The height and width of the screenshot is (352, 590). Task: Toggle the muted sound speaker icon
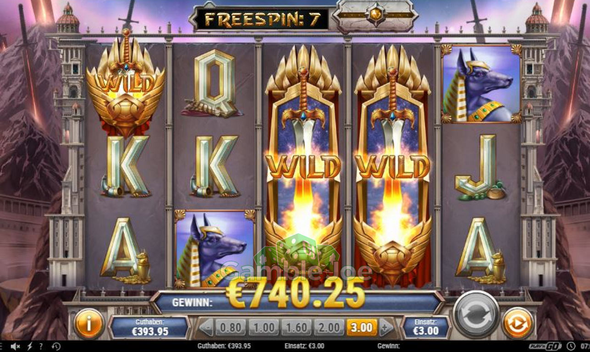[16, 346]
